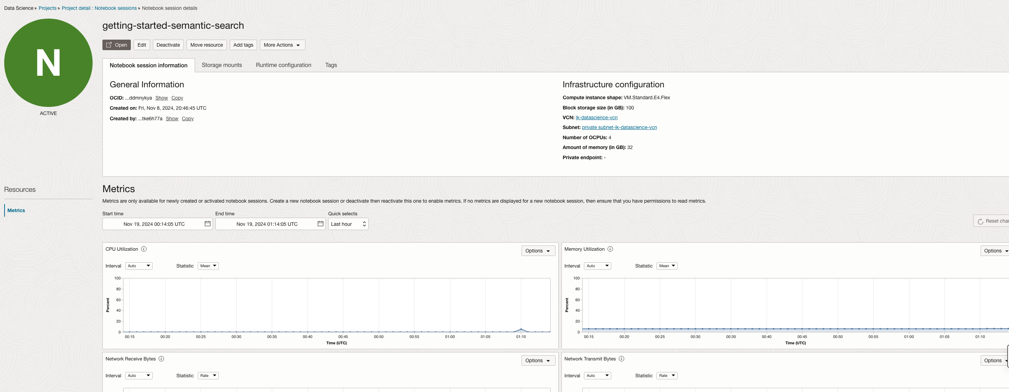Click Network Receive Bytes info icon
The height and width of the screenshot is (392, 1009).
tap(161, 359)
